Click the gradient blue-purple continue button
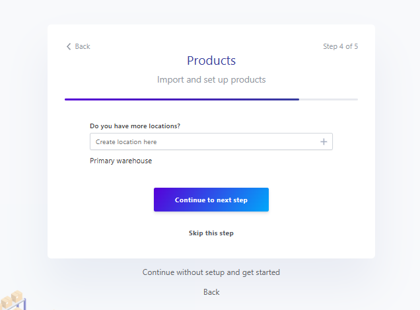 point(211,200)
